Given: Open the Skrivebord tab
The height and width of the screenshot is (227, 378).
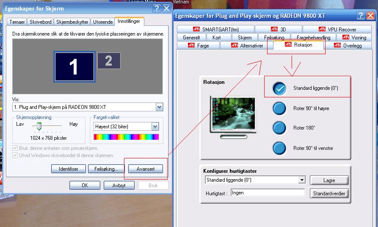Looking at the screenshot, I should coord(41,22).
